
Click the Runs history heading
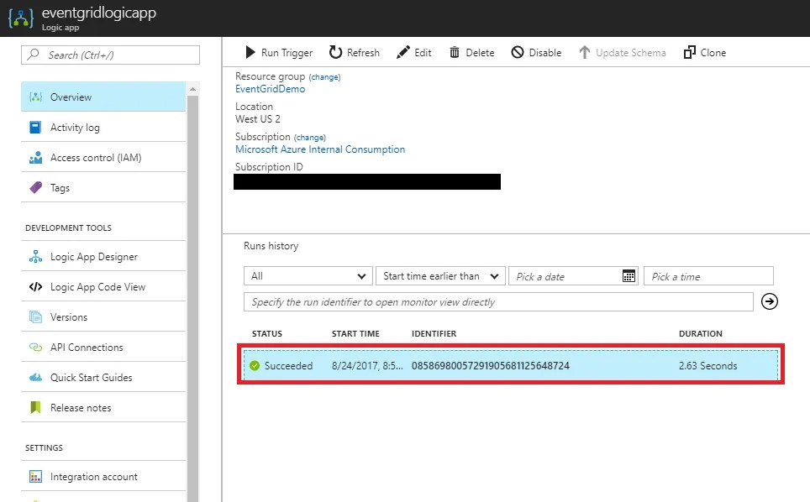tap(271, 246)
